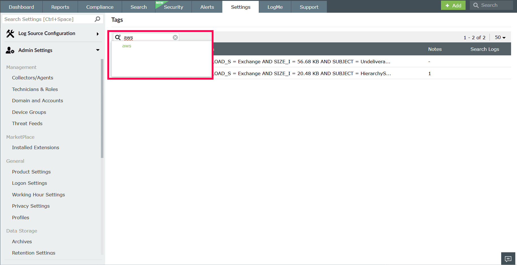The image size is (517, 265).
Task: Open Logon Settings
Action: [30, 183]
